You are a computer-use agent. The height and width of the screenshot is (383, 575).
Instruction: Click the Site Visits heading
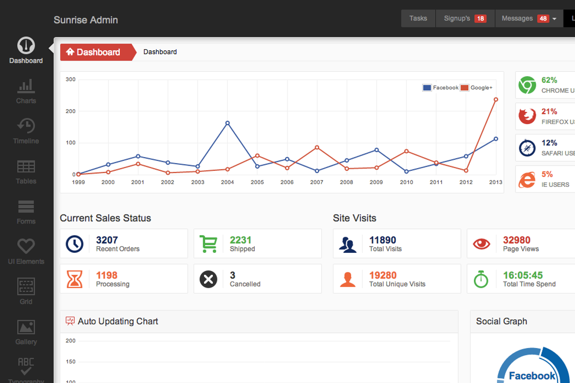coord(355,218)
